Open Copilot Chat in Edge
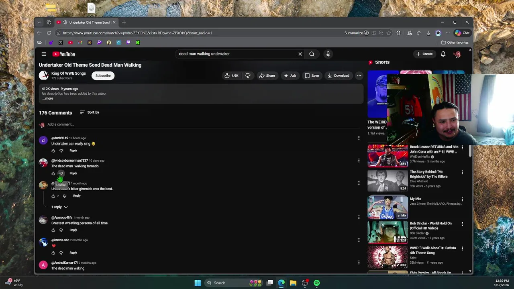514x289 pixels. click(x=462, y=33)
